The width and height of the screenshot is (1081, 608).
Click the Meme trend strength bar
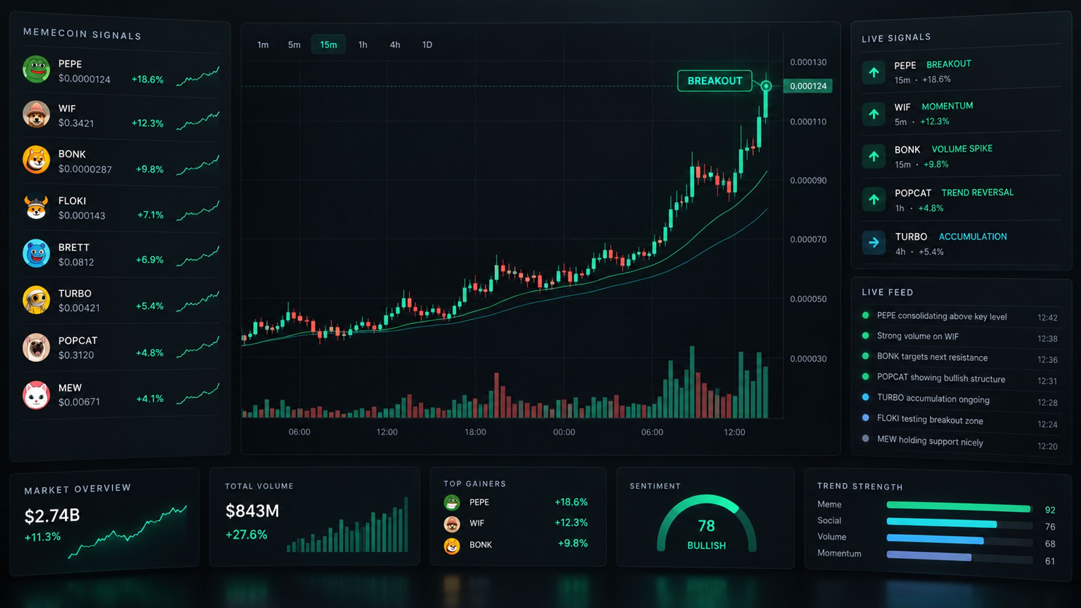959,507
